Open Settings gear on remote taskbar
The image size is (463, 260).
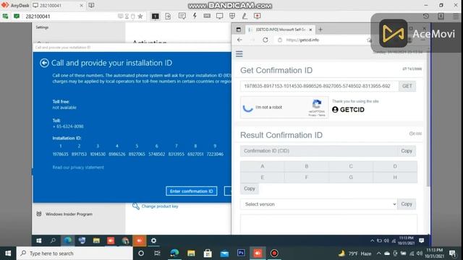[153, 240]
